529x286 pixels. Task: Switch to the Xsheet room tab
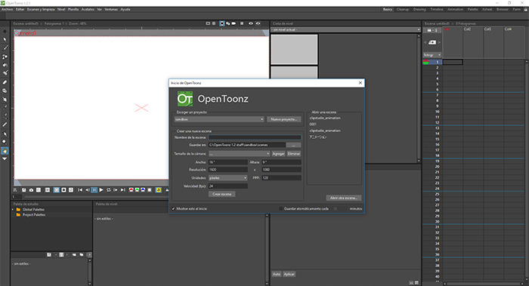[x=487, y=9]
